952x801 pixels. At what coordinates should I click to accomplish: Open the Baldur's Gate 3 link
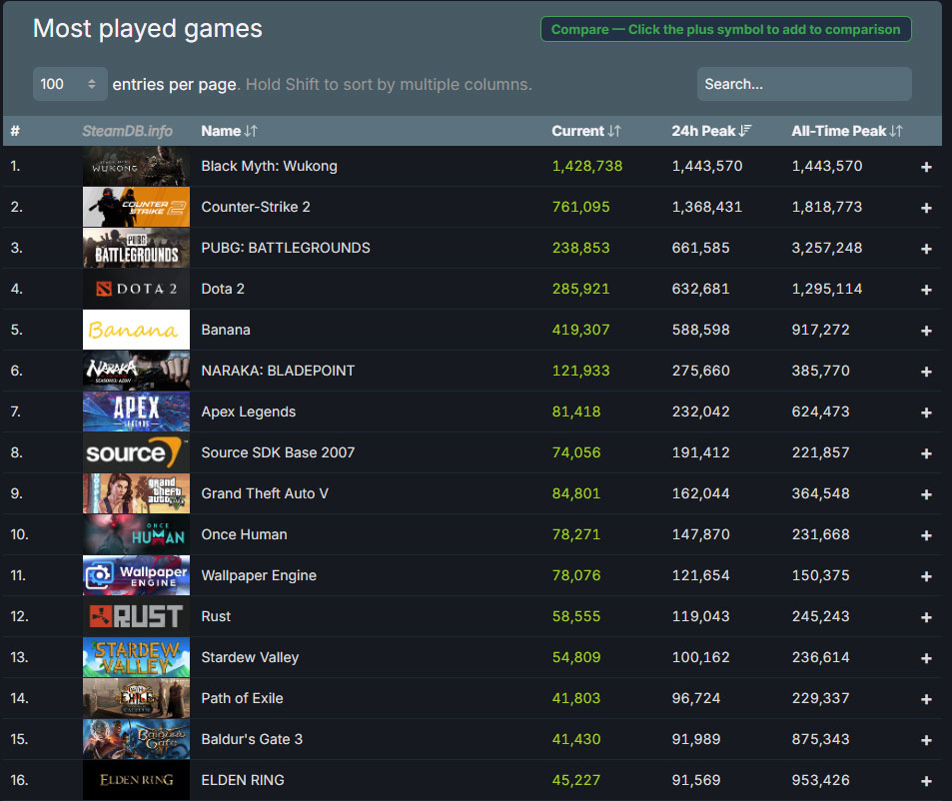tap(252, 739)
